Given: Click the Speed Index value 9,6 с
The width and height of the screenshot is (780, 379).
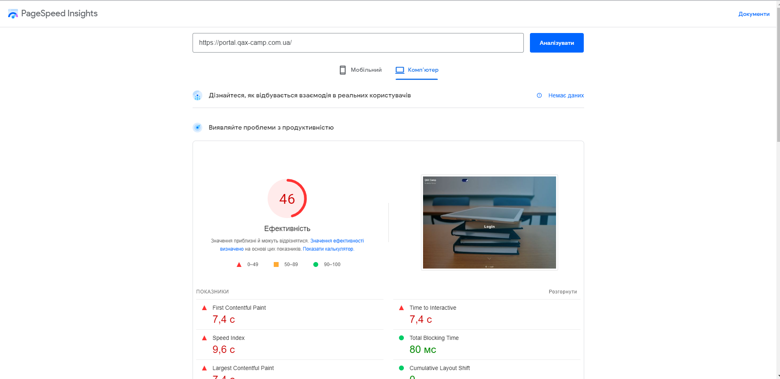Looking at the screenshot, I should tap(224, 350).
